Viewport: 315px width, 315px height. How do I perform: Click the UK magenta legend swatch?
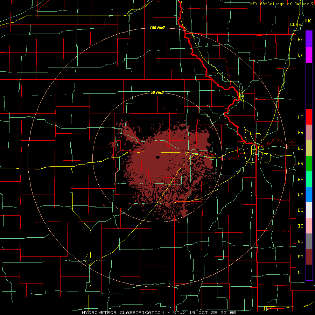[x=309, y=55]
